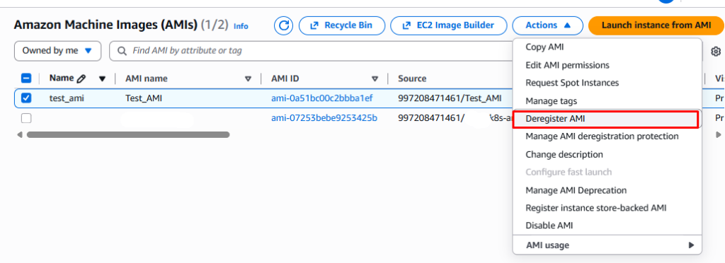This screenshot has width=725, height=263.
Task: Click the test_ami name cell
Action: [x=67, y=98]
